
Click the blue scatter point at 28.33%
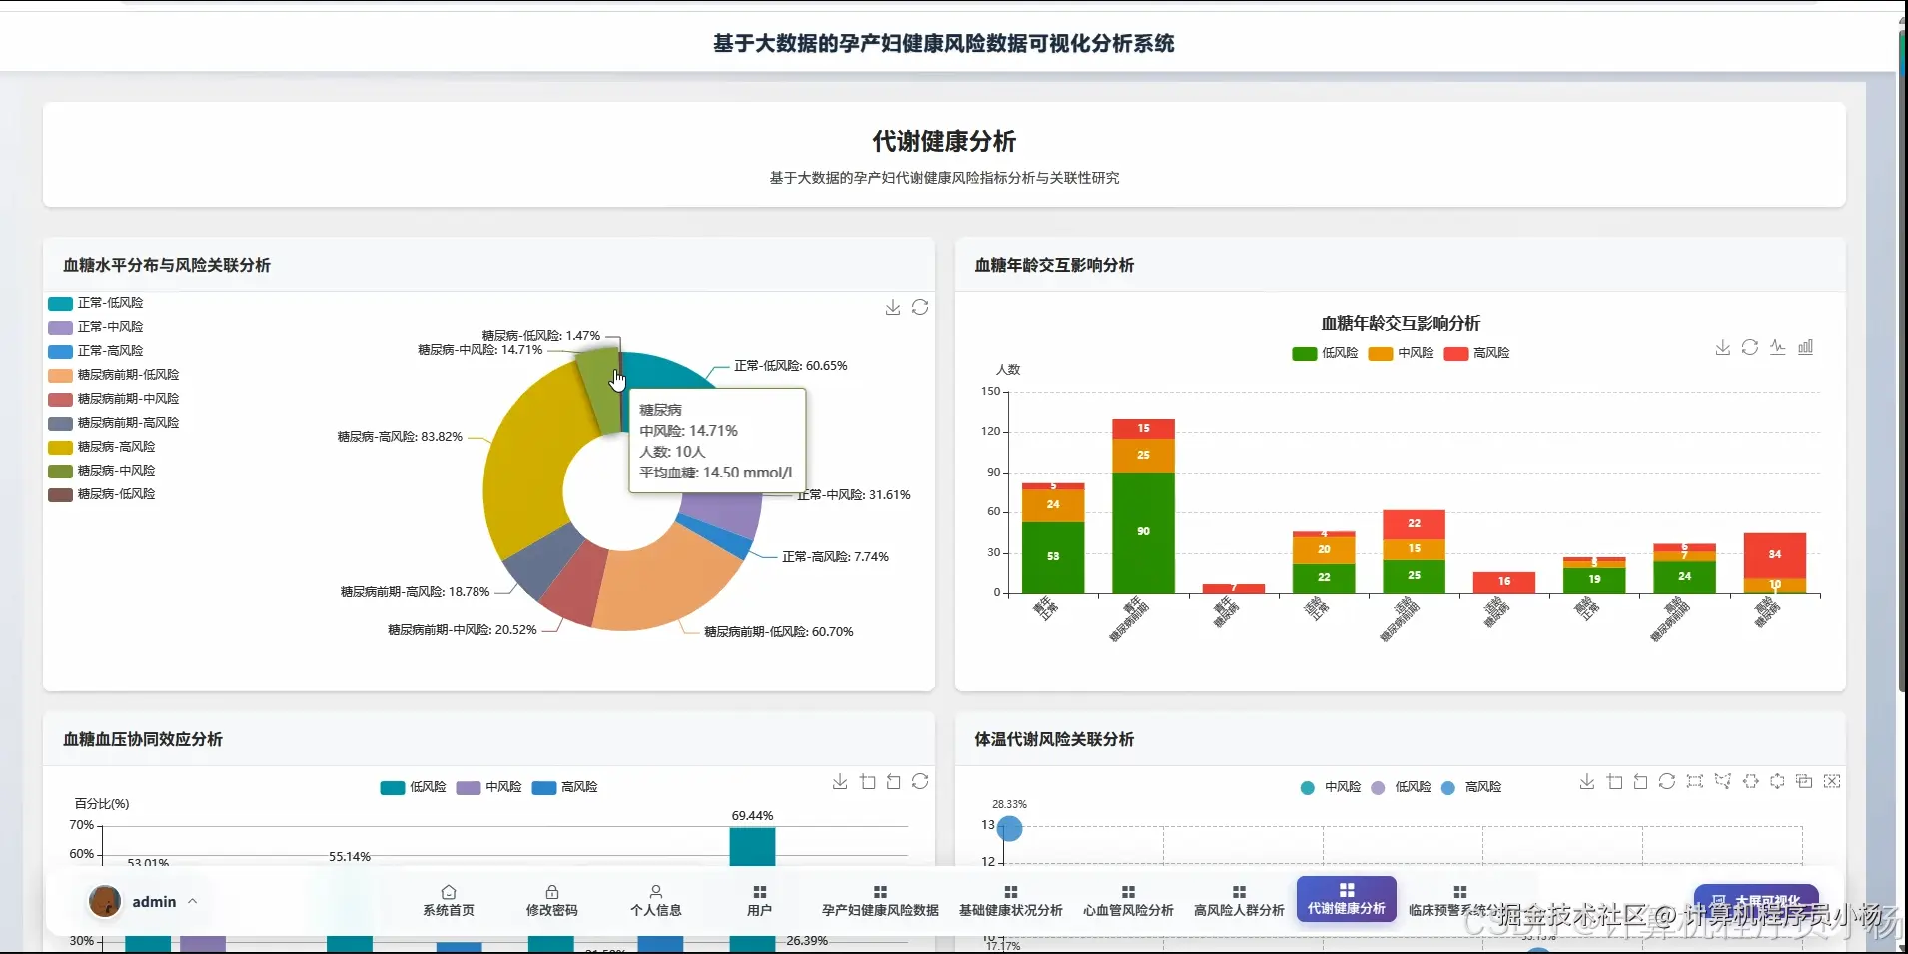1010,828
